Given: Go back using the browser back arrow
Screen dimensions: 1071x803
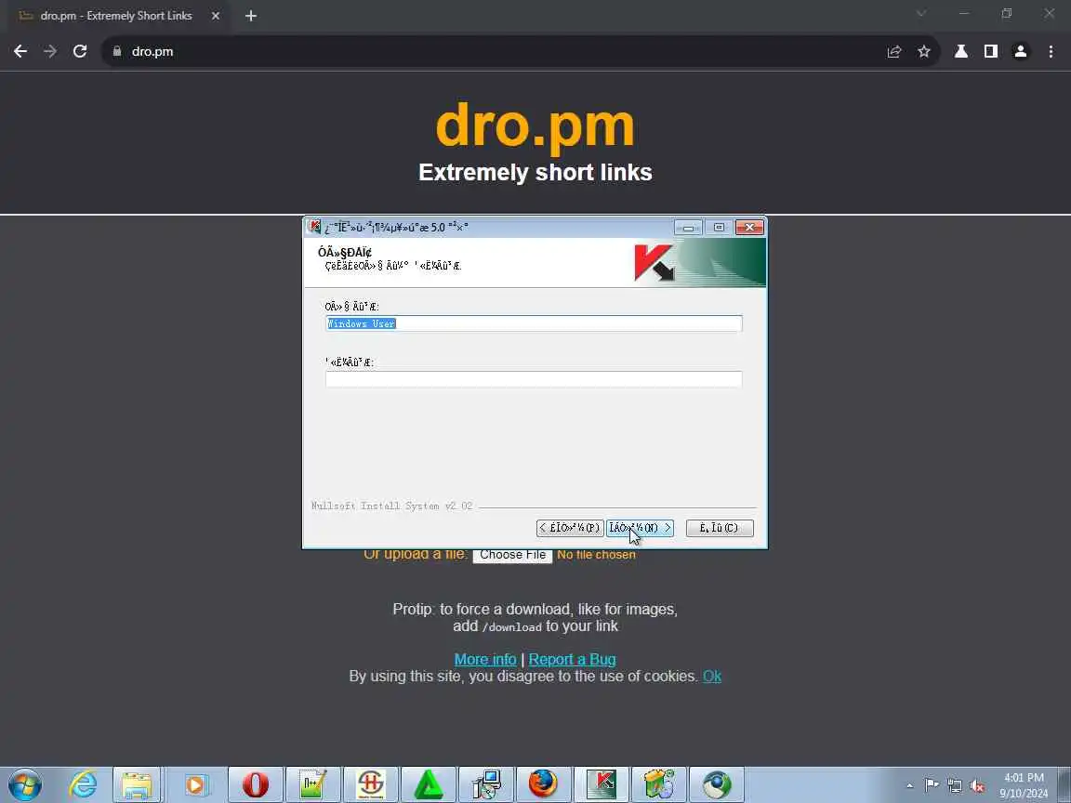Looking at the screenshot, I should 20,51.
